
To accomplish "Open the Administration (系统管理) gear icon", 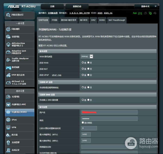I will (8, 143).
